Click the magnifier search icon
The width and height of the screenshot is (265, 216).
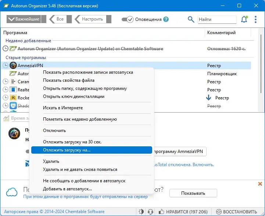click(191, 19)
